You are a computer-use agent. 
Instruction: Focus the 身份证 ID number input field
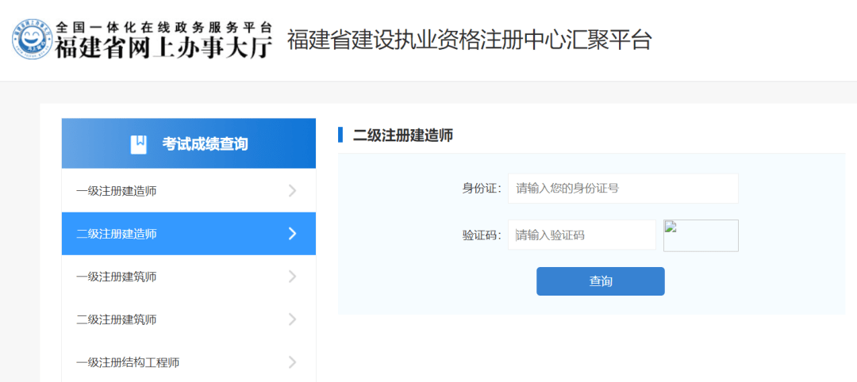click(623, 189)
